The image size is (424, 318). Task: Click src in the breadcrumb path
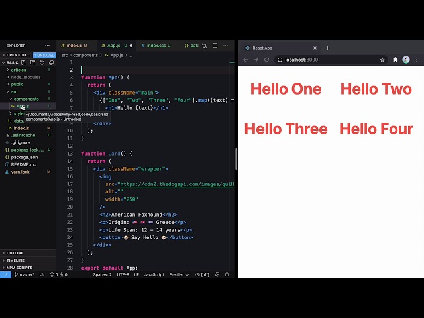point(64,55)
